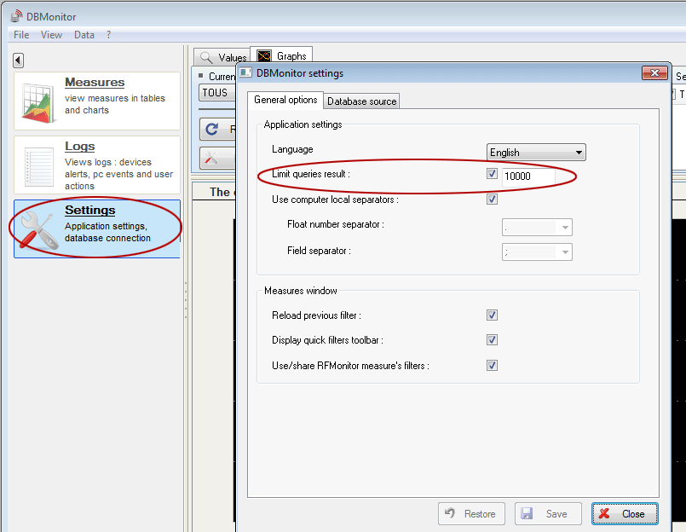Click the red X icon on Close button
686x532 pixels.
604,513
